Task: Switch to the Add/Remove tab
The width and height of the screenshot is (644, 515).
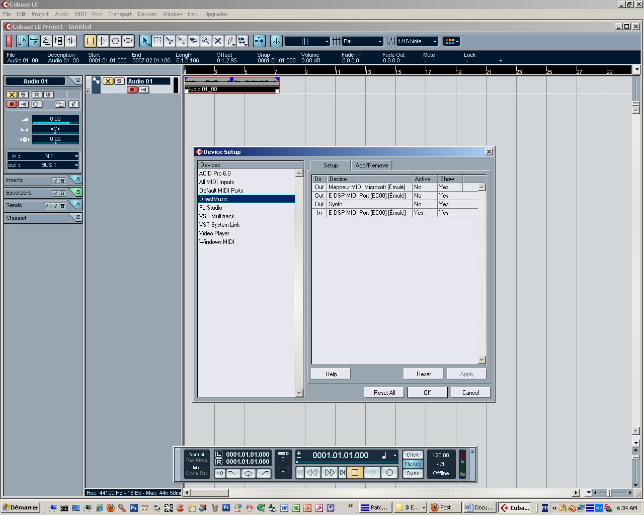Action: click(372, 165)
